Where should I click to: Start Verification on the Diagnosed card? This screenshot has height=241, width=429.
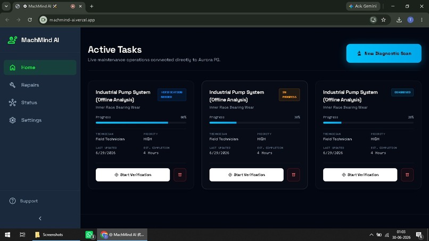pyautogui.click(x=360, y=175)
